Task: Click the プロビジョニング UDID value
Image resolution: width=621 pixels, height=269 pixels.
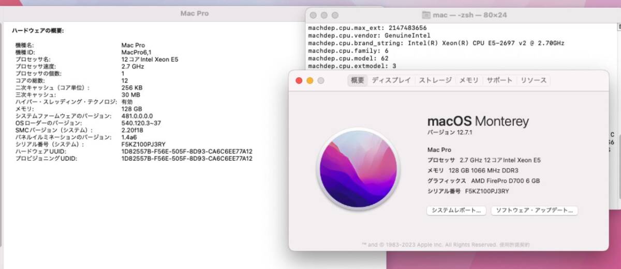Action: coord(187,159)
